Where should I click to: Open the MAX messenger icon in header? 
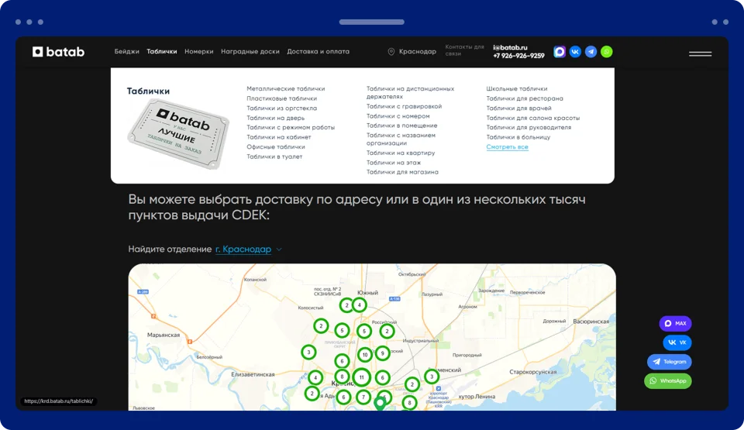(x=560, y=52)
